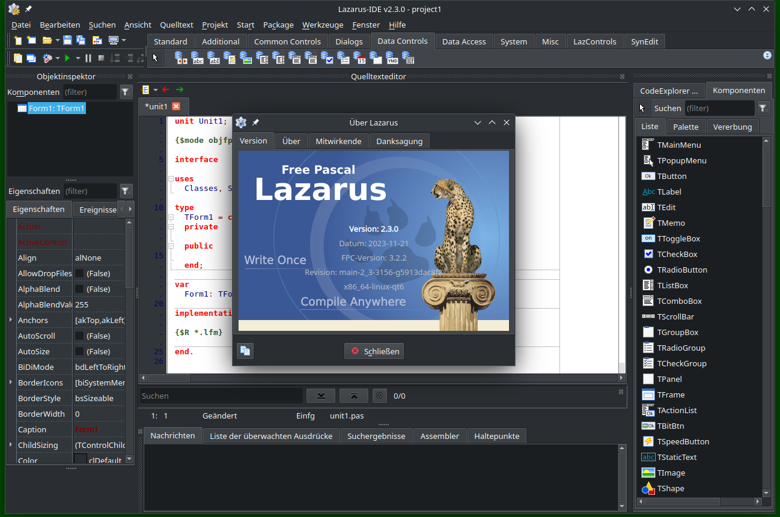Toggle the AllowDropFiles checkbox
The height and width of the screenshot is (517, 780).
pyautogui.click(x=79, y=273)
